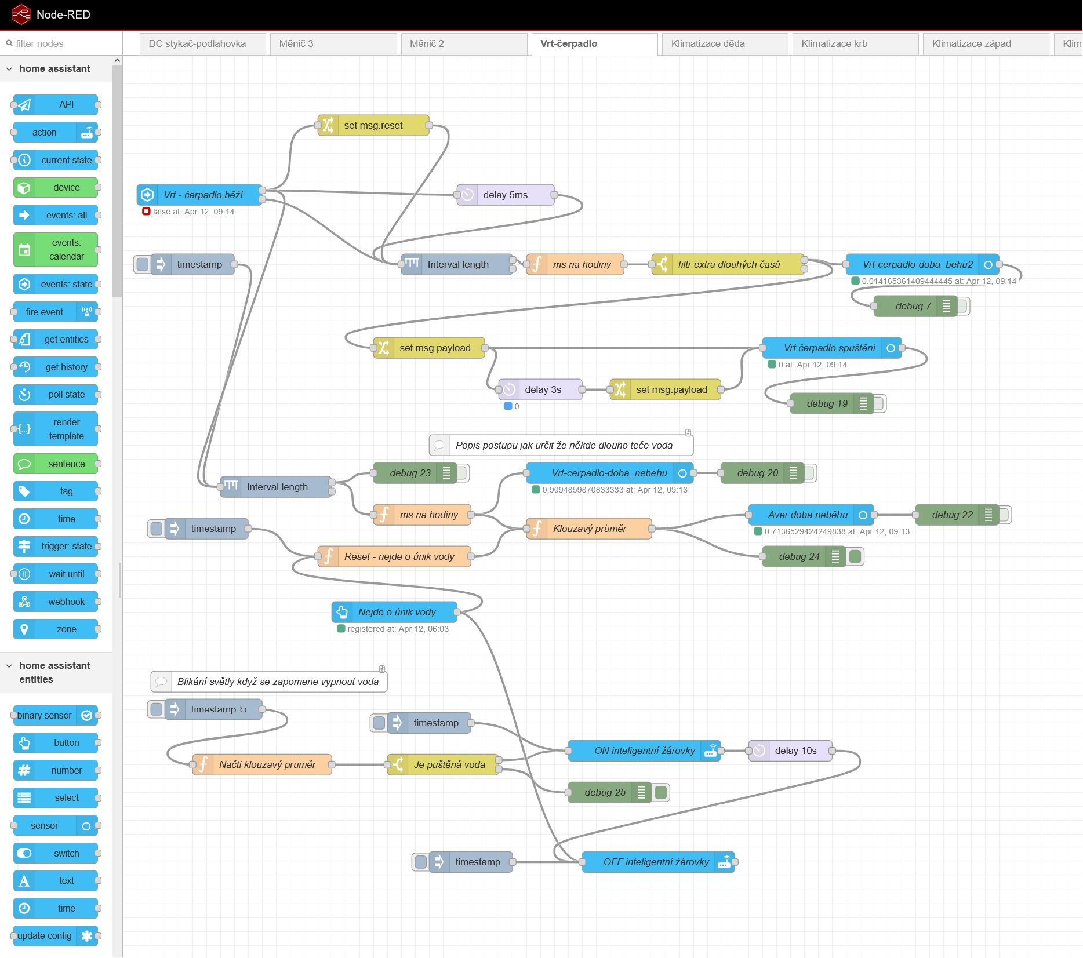Click the render template node icon

(24, 429)
